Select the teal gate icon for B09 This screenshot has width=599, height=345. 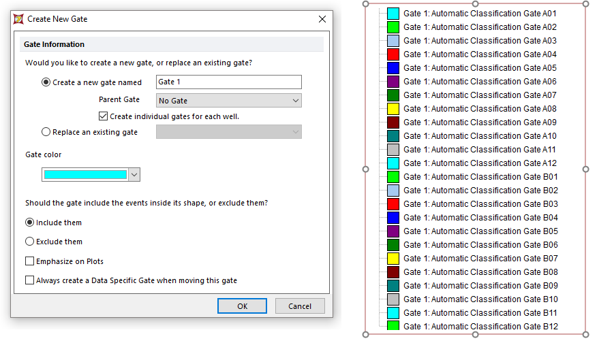click(393, 286)
